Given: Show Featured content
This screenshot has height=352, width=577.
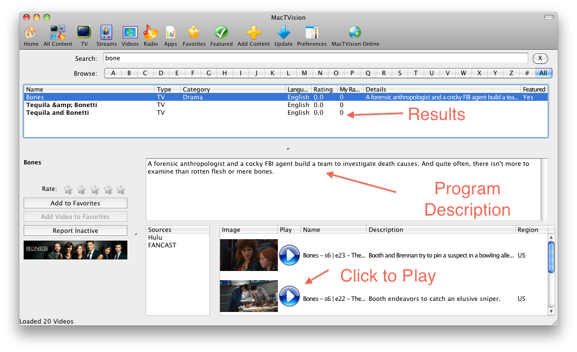Looking at the screenshot, I should click(221, 36).
